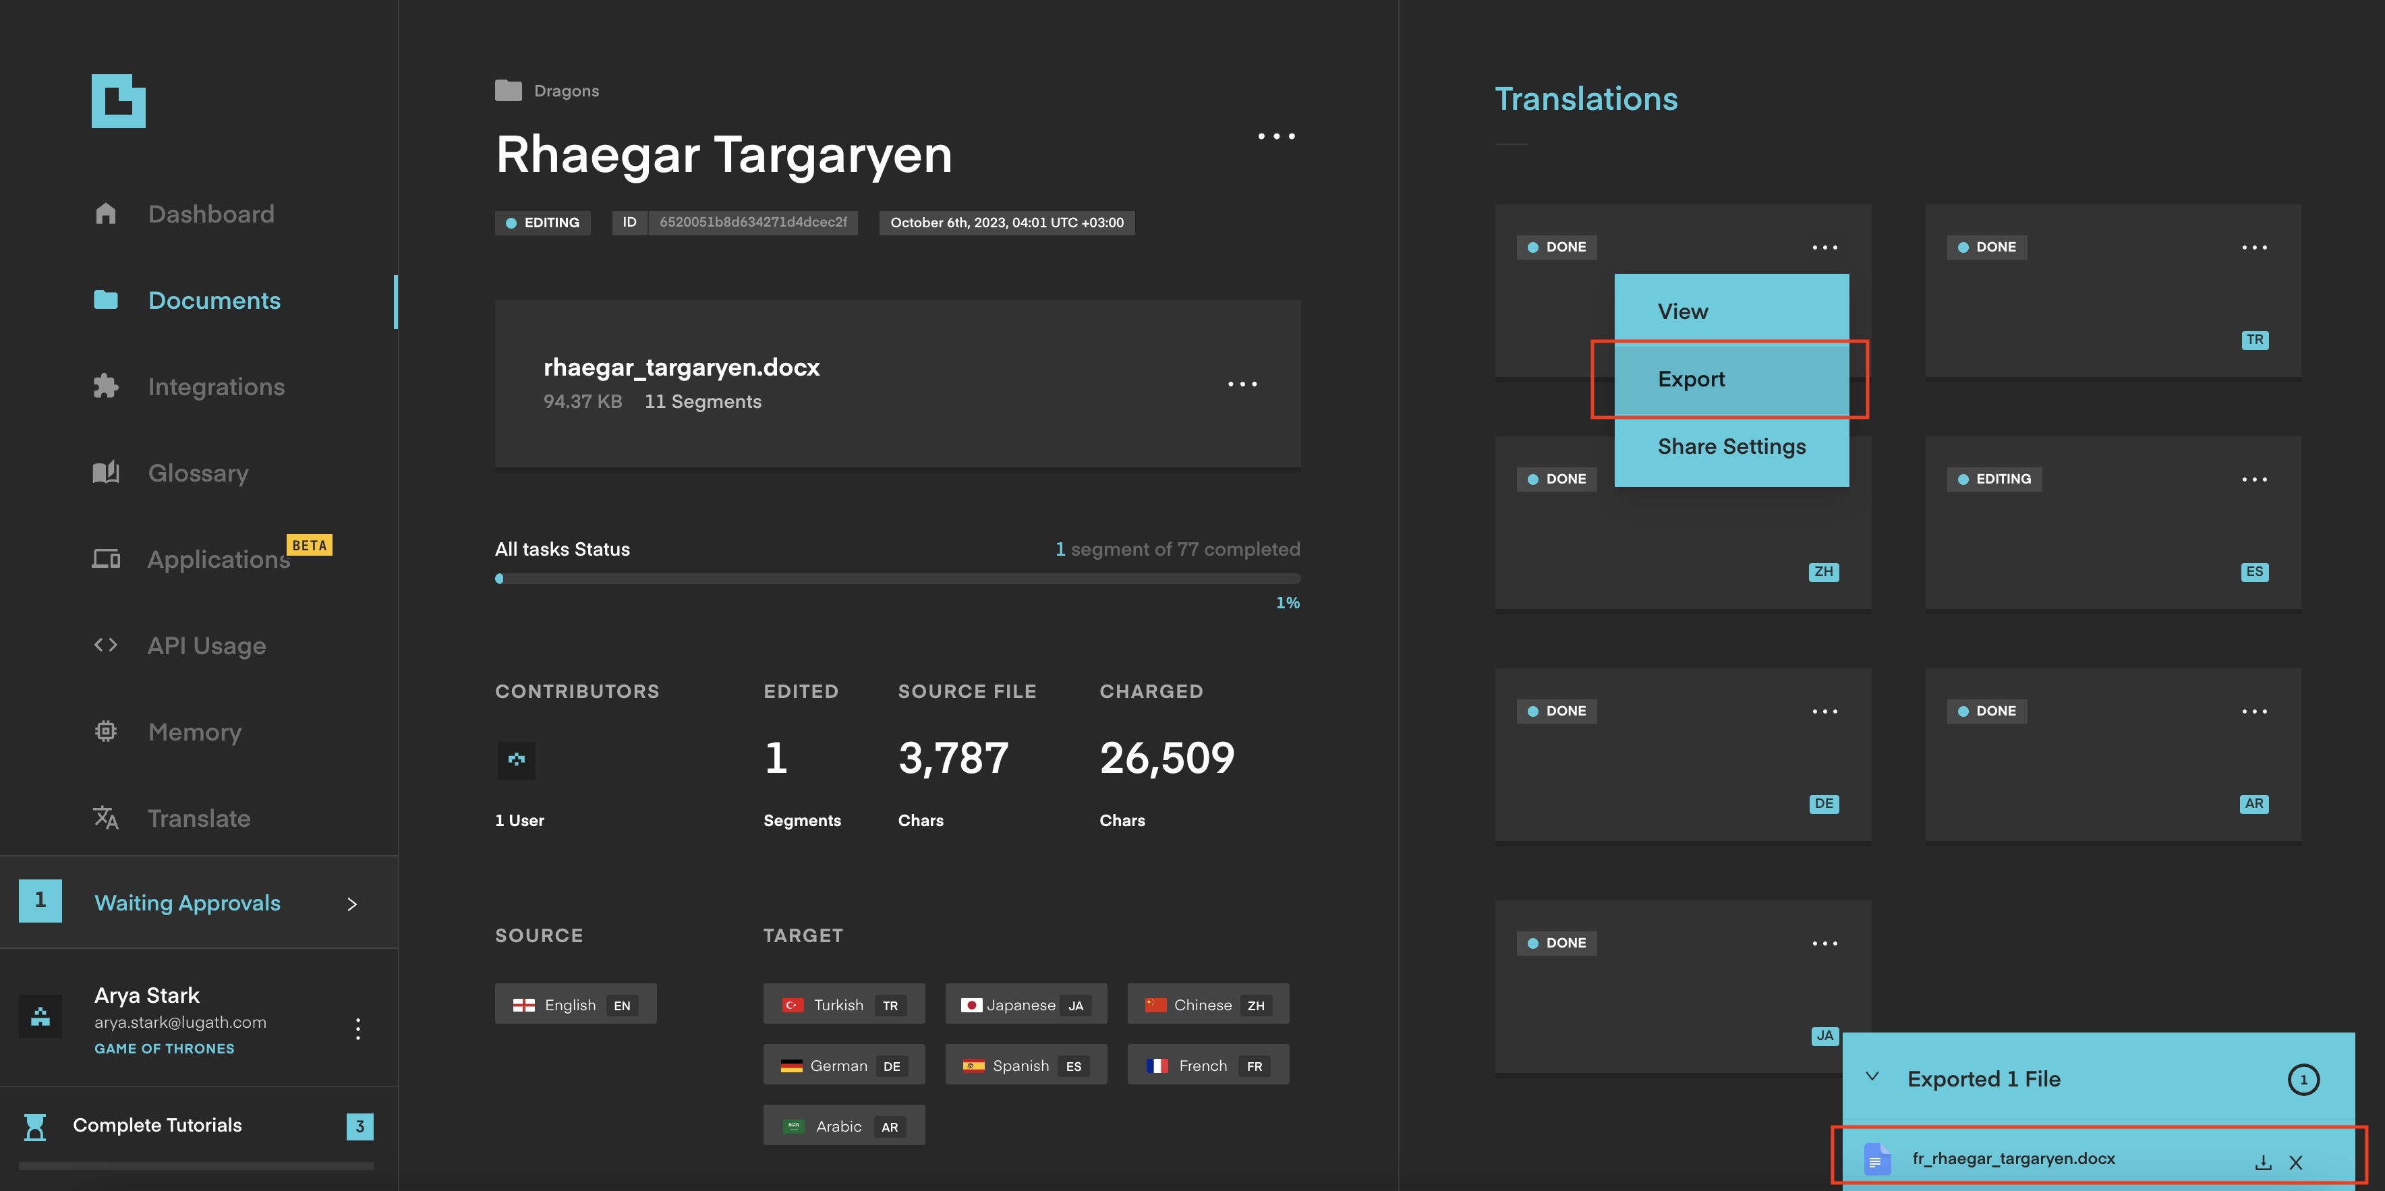Dismiss the fr_rhaegar_targaryen.docx export item
This screenshot has height=1191, width=2385.
[x=2296, y=1162]
